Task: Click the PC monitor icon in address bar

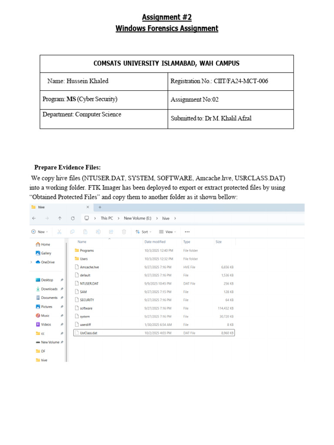Action: [x=87, y=218]
